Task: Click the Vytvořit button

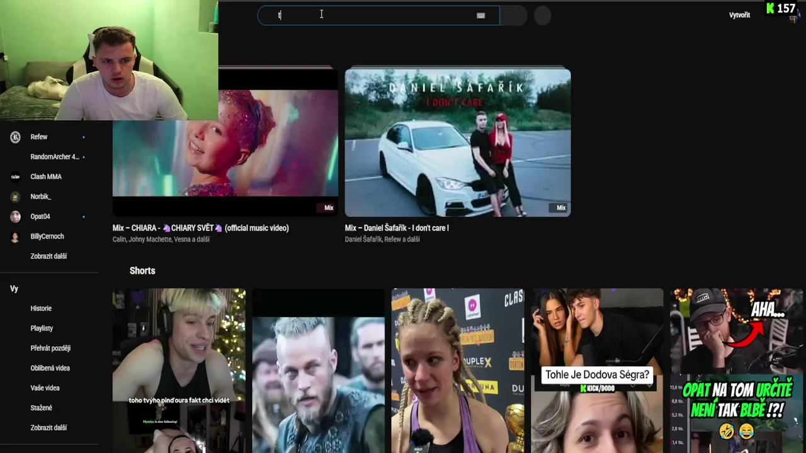Action: tap(739, 15)
